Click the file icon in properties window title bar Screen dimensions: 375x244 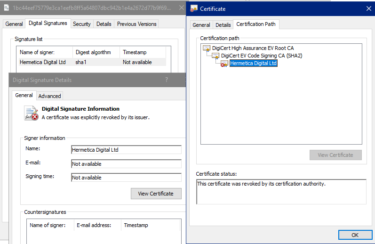tap(7, 8)
